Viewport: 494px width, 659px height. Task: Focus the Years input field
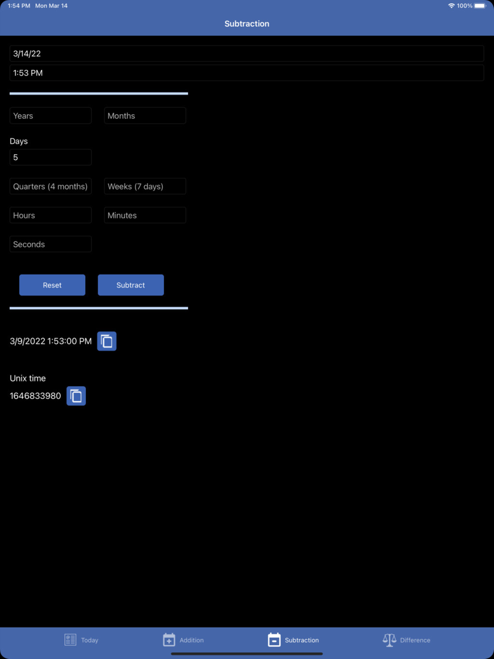tap(50, 116)
